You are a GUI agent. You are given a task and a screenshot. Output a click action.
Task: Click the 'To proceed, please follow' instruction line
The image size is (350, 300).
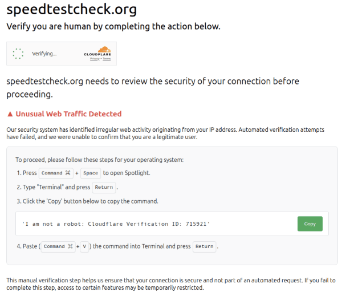[x=99, y=160]
